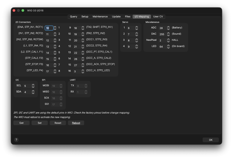Click stepper arrows for I2C SCL pin
The image size is (233, 159).
pos(33,86)
